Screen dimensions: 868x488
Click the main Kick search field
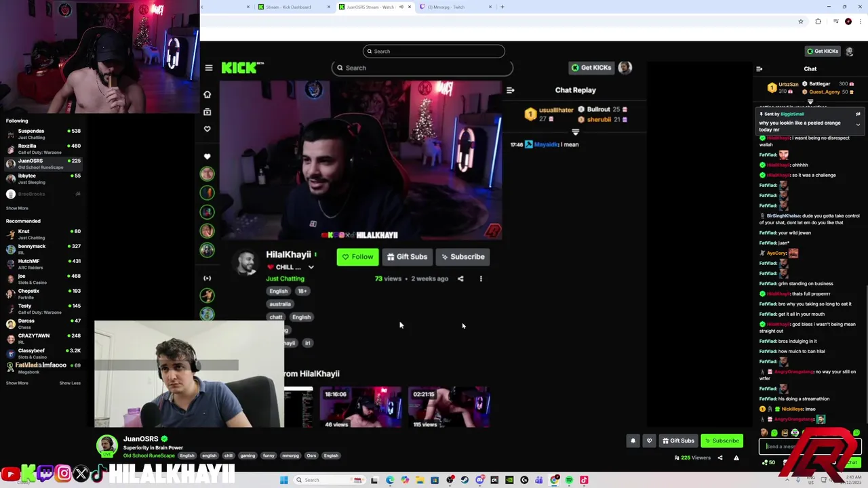[x=422, y=68]
